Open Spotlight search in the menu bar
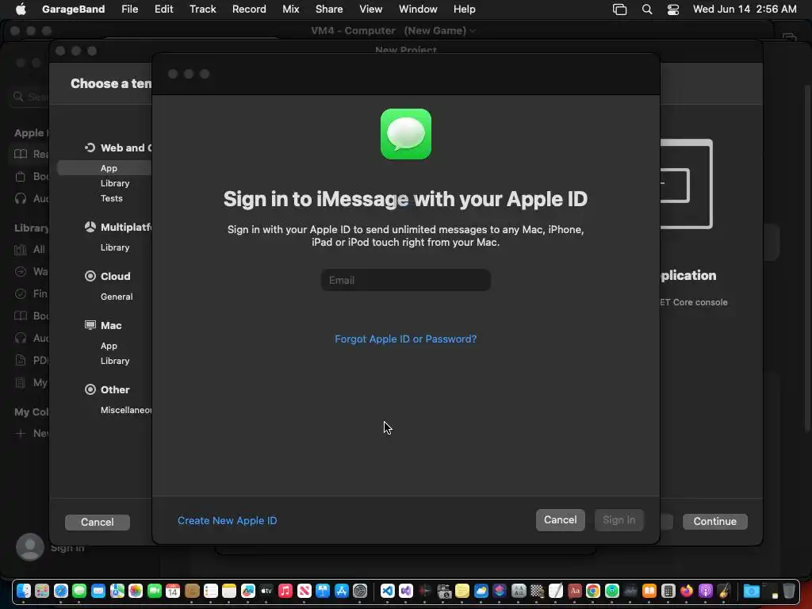This screenshot has width=812, height=609. (647, 10)
